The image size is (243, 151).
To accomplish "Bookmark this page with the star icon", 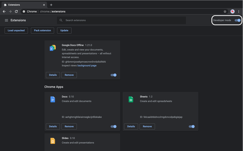I will [x=225, y=12].
